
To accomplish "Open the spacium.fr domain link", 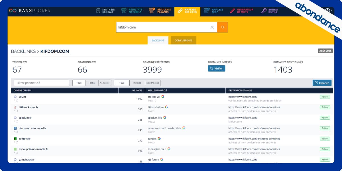I will (x=25, y=118).
